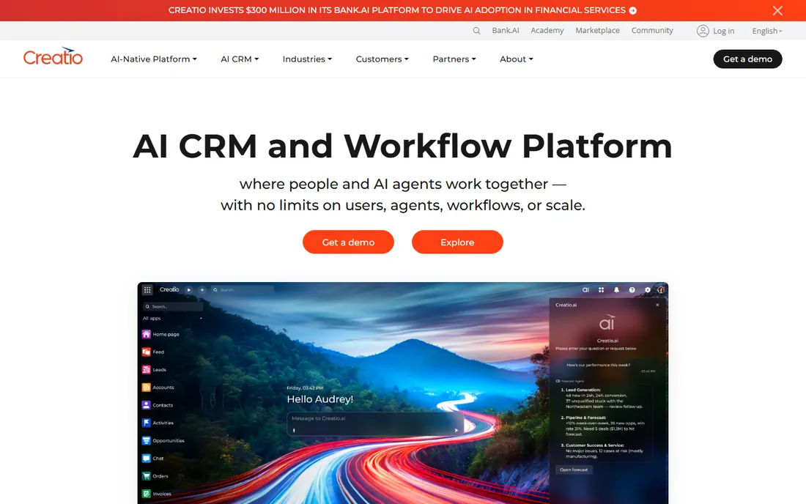Screen dimensions: 806x504
Task: Click the Customer Success & Service heading
Action: point(595,445)
